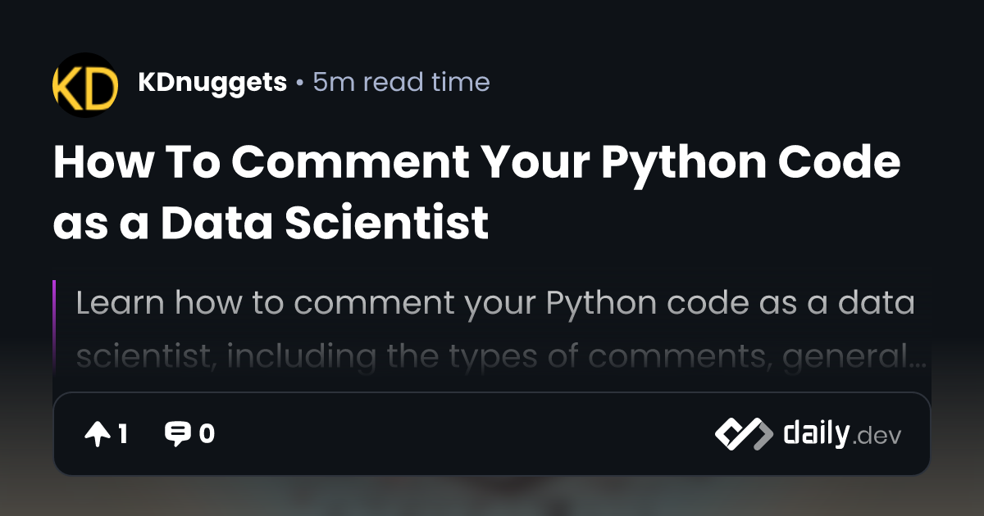
Task: Click the KD logo avatar
Action: pyautogui.click(x=85, y=85)
